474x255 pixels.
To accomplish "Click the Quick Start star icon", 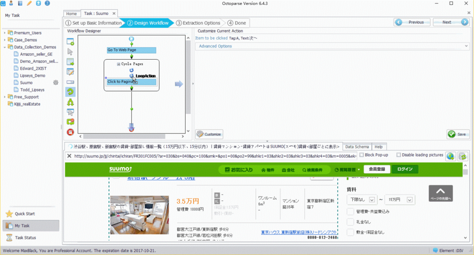I will click(9, 214).
